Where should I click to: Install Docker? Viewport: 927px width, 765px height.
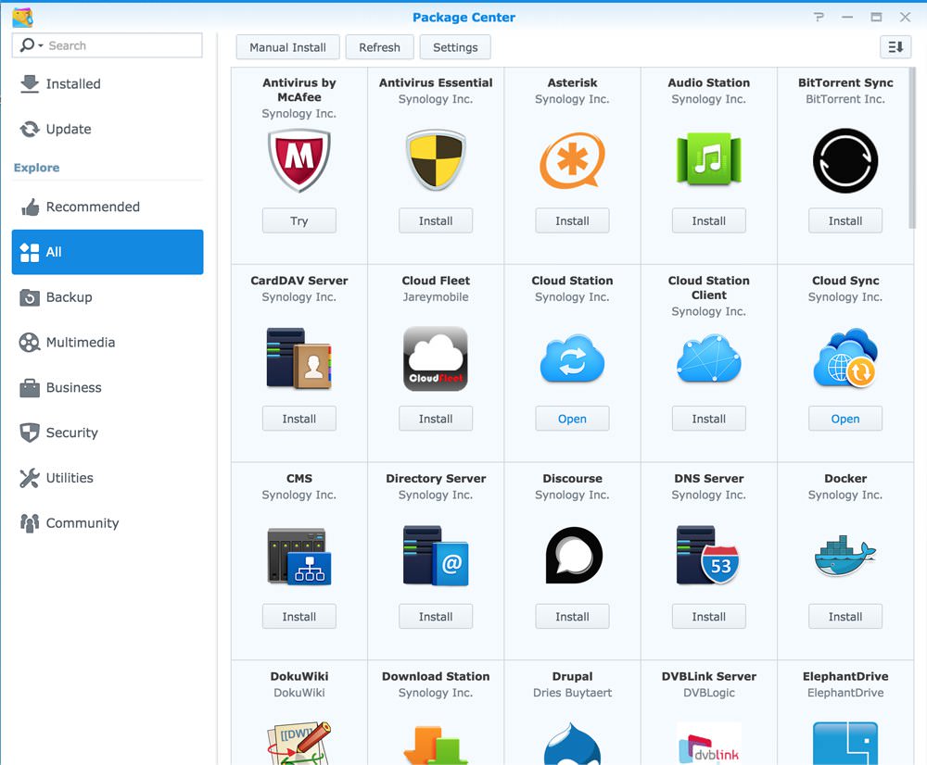pyautogui.click(x=845, y=617)
